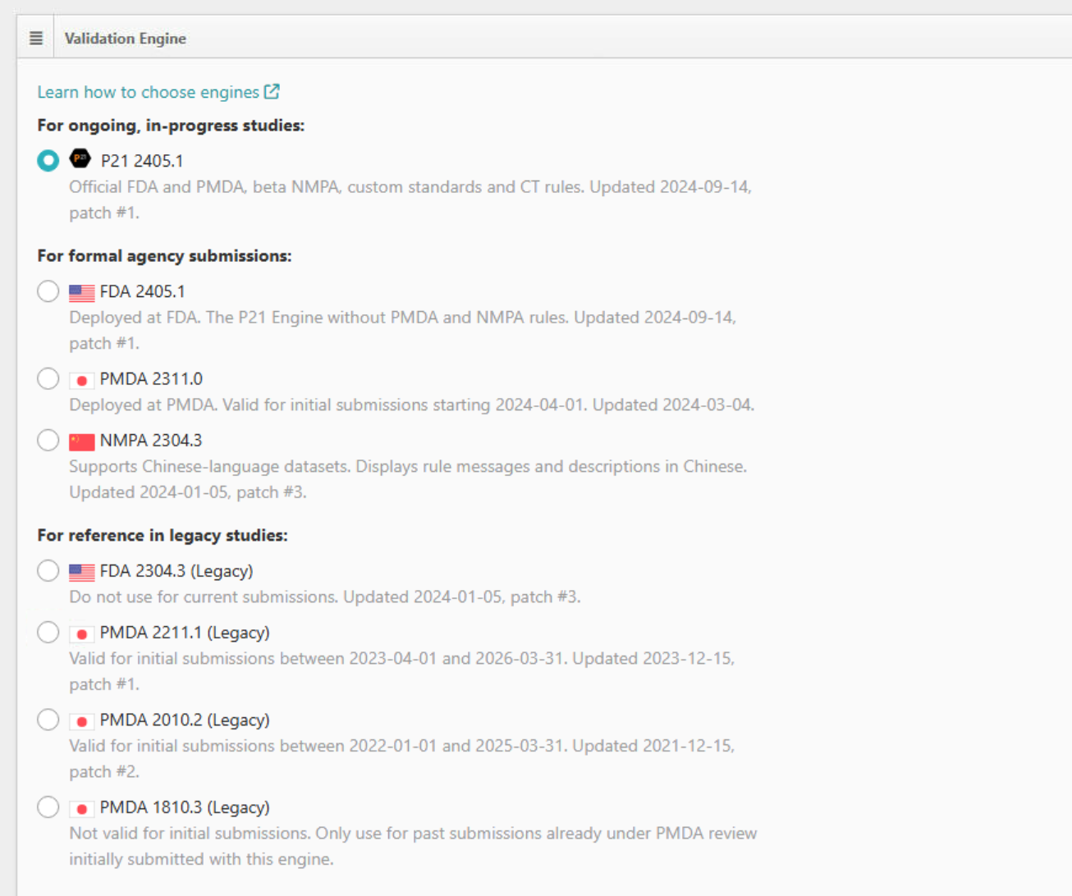
Task: Click the US flag beside FDA 2304.3 (Legacy)
Action: [x=82, y=572]
